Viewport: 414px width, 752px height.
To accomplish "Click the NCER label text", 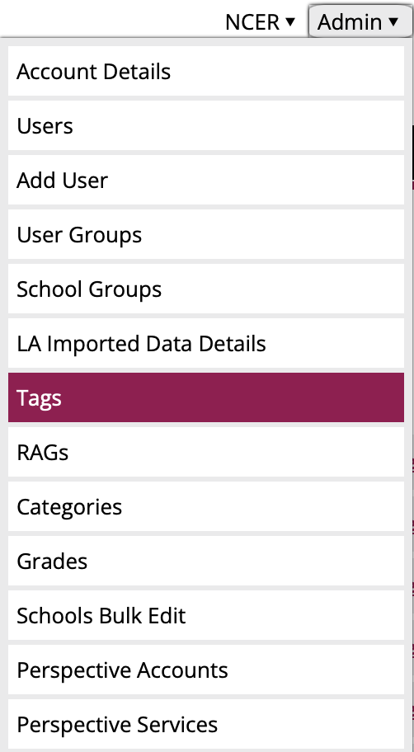I will pos(252,22).
